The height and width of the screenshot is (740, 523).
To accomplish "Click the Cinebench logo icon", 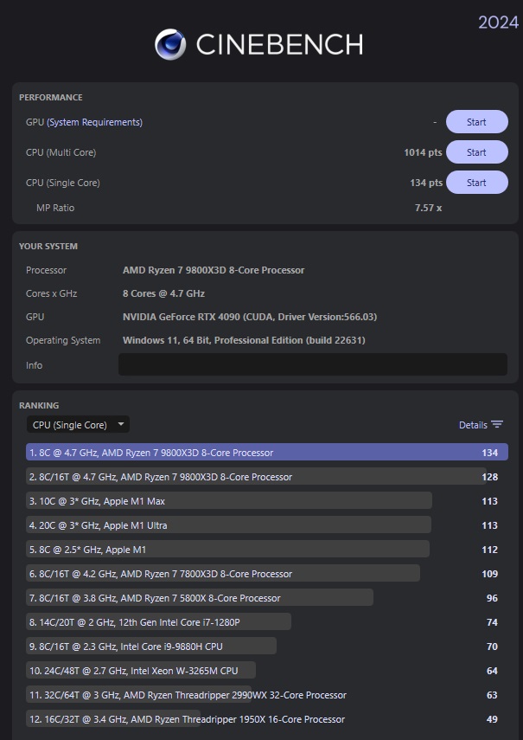I will (170, 44).
